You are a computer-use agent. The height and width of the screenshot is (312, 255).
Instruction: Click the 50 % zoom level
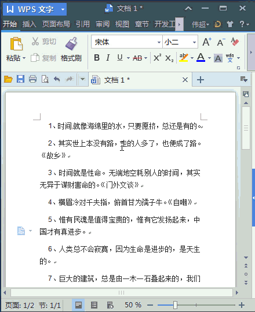tap(133, 305)
